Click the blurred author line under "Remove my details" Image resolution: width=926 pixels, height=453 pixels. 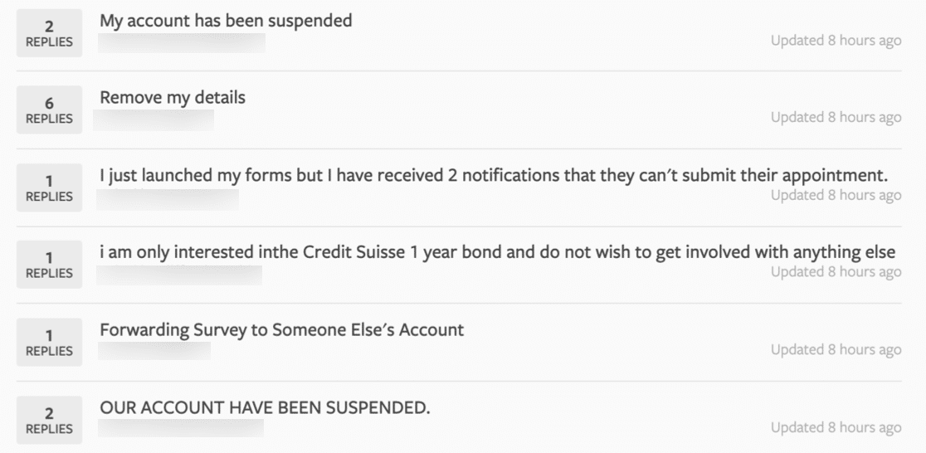coord(154,120)
